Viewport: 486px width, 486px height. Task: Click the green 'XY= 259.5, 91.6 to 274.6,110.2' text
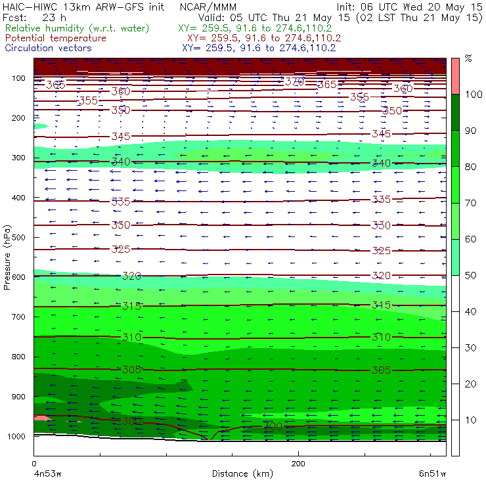255,28
